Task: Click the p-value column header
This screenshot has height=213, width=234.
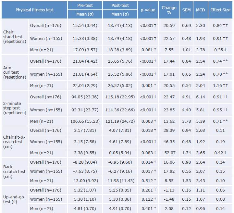Action: pyautogui.click(x=148, y=10)
